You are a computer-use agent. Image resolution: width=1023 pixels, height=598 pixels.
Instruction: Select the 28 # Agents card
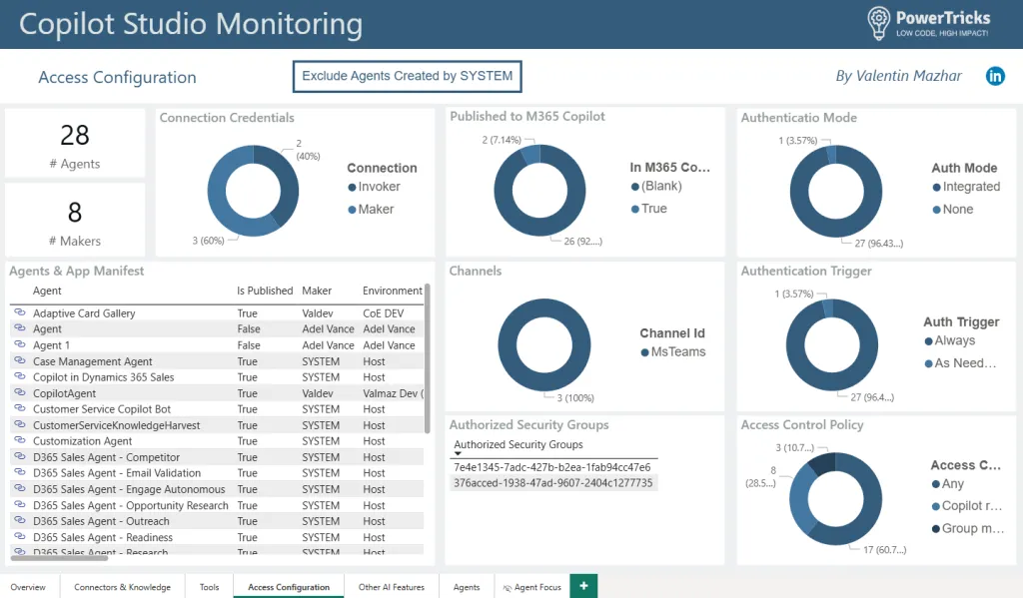click(x=75, y=143)
